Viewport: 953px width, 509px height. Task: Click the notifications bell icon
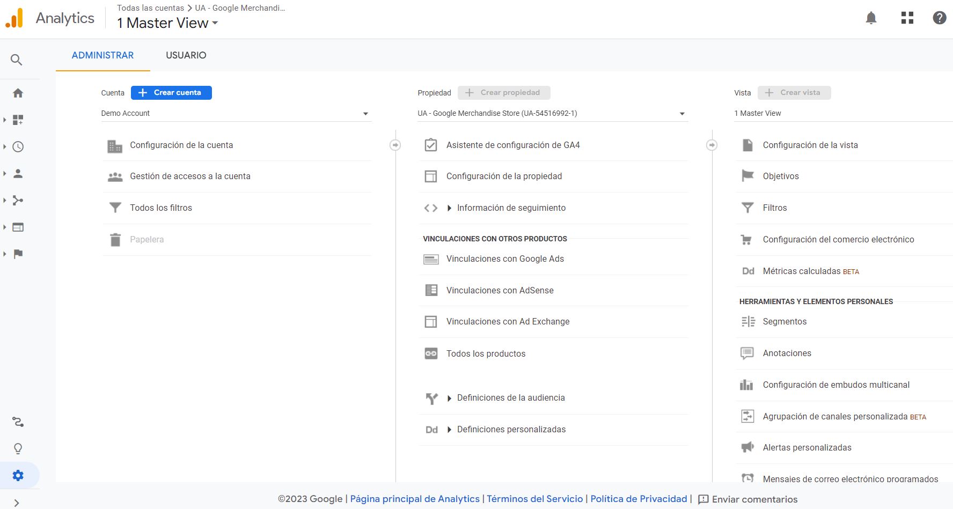(871, 18)
